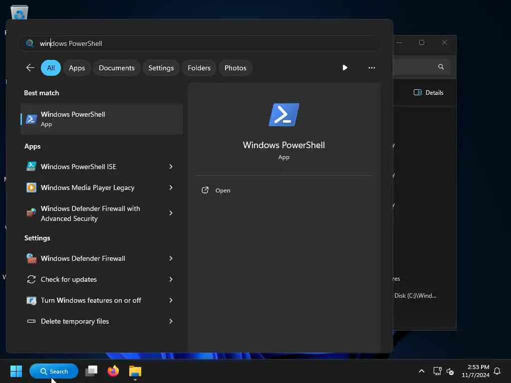Click the taskbar Search button

coord(54,371)
